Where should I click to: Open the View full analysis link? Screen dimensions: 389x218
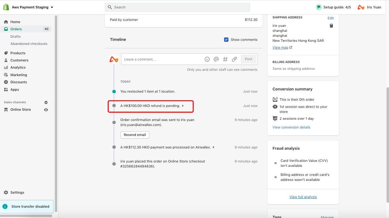(303, 197)
